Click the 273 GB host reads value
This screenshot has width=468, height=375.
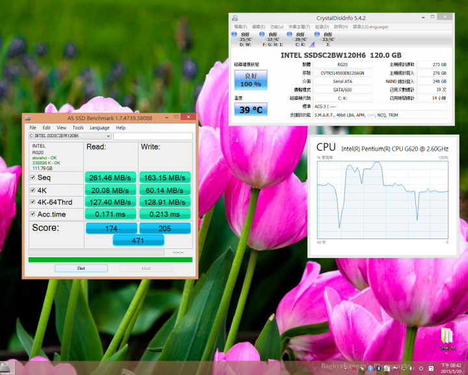click(432, 64)
